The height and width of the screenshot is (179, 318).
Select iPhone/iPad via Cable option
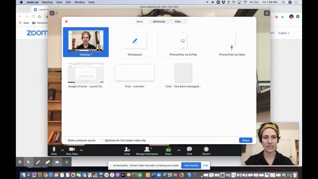point(232,42)
